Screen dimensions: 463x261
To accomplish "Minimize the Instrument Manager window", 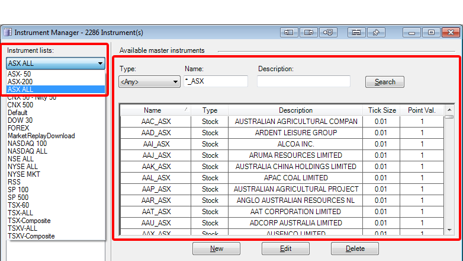I will [x=412, y=32].
